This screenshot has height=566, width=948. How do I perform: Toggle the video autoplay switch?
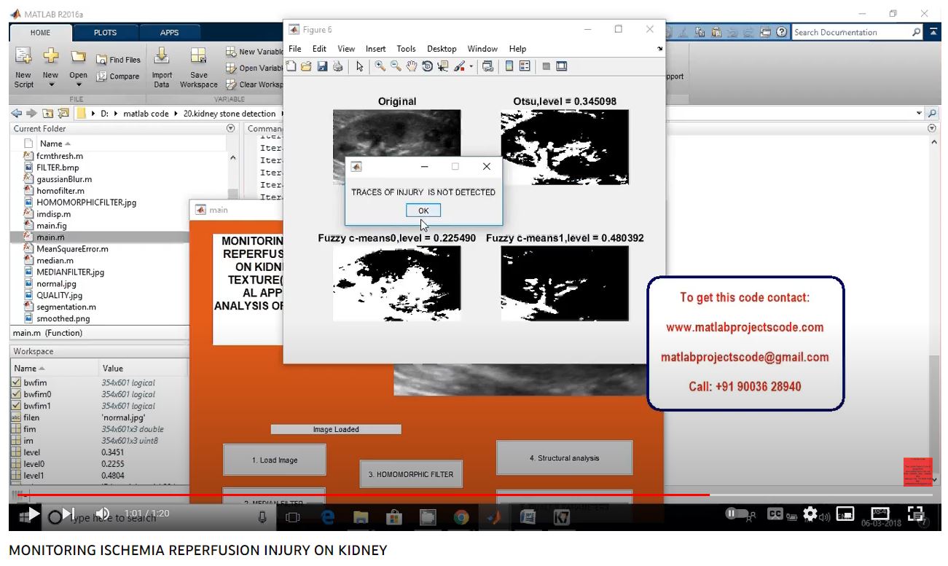pyautogui.click(x=736, y=514)
